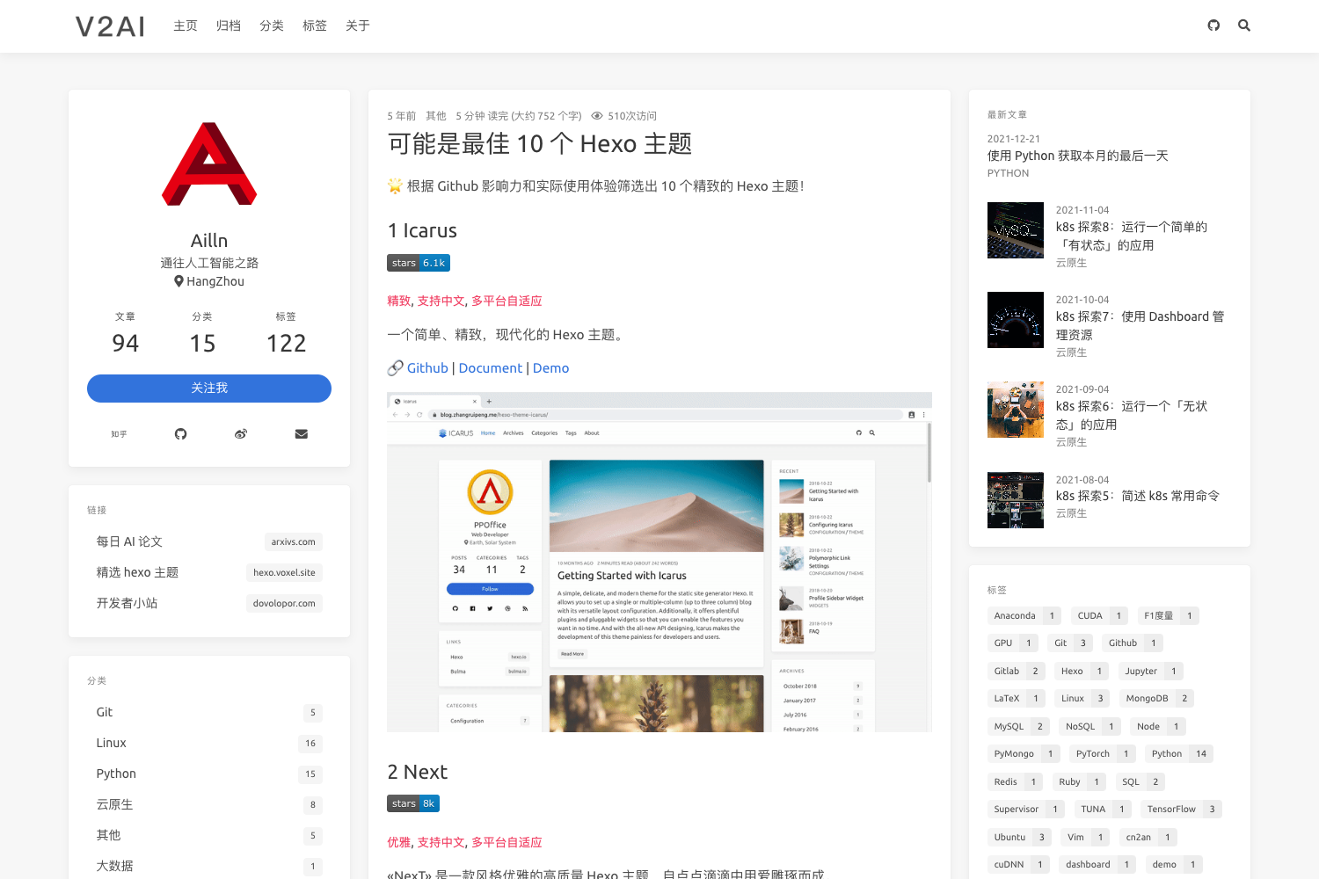Open 使用 Python 获取本月的最后一天 post
Viewport: 1319px width, 879px height.
point(1077,156)
